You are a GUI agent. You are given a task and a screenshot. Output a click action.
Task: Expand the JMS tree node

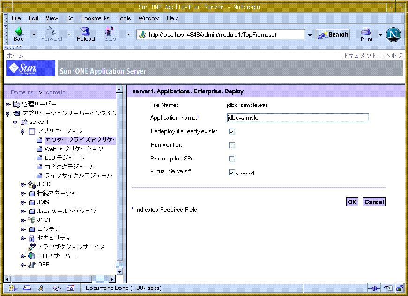23,203
